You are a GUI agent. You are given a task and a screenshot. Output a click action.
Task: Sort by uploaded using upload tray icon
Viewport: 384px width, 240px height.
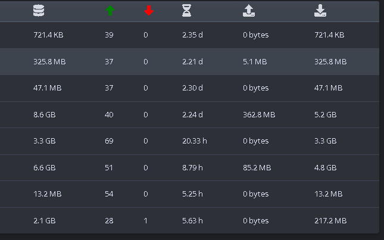click(x=249, y=11)
